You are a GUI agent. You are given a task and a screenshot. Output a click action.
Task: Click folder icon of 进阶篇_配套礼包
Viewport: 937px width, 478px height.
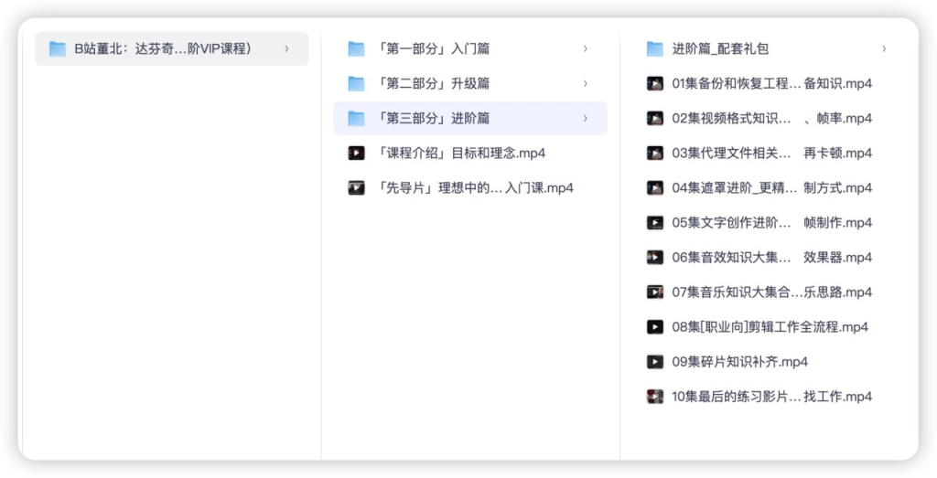655,49
